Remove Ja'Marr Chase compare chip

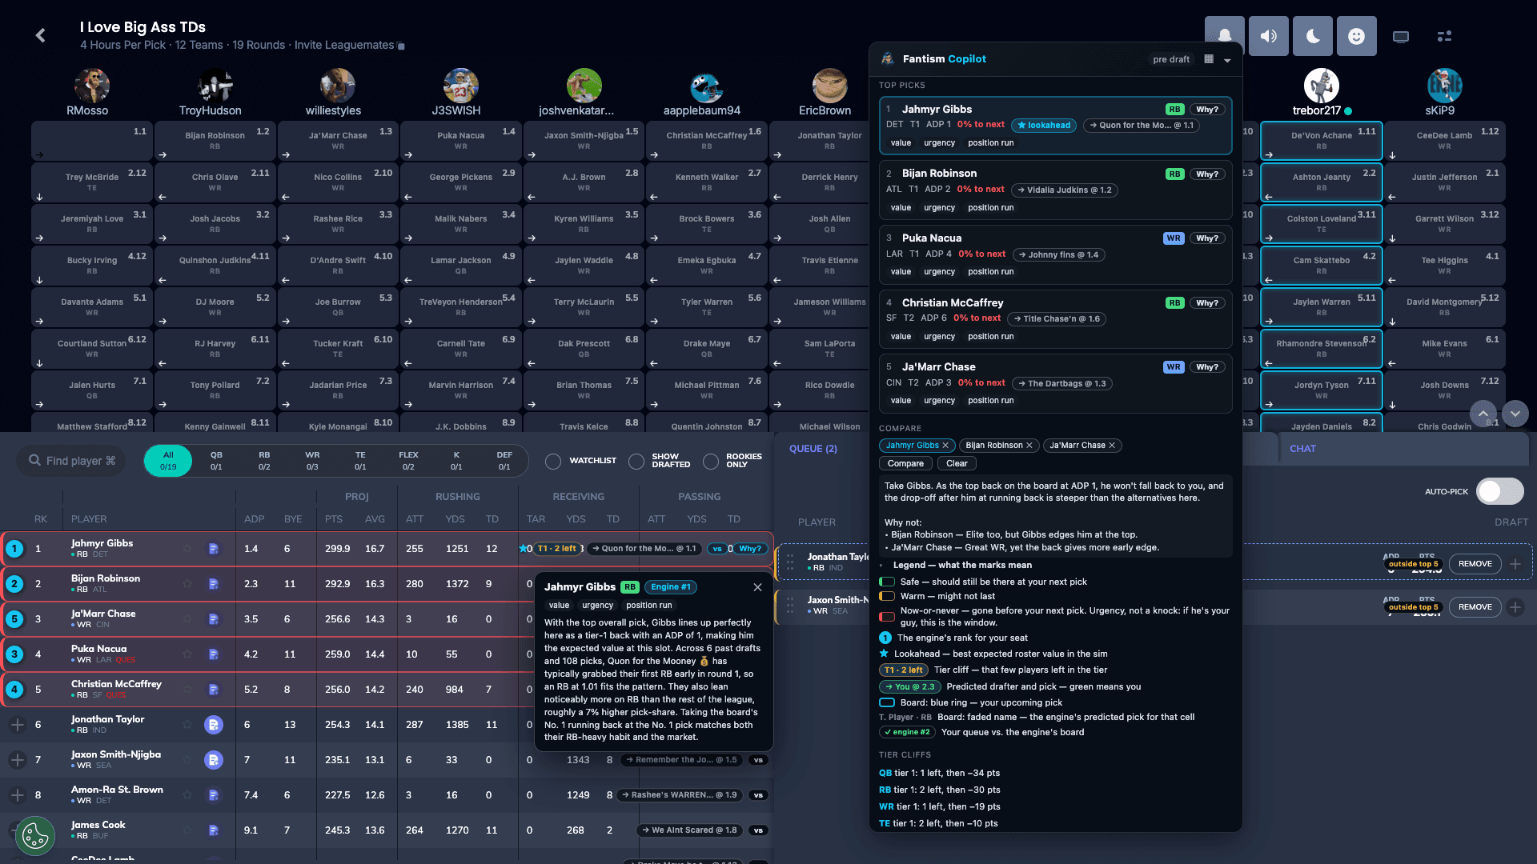point(1112,446)
